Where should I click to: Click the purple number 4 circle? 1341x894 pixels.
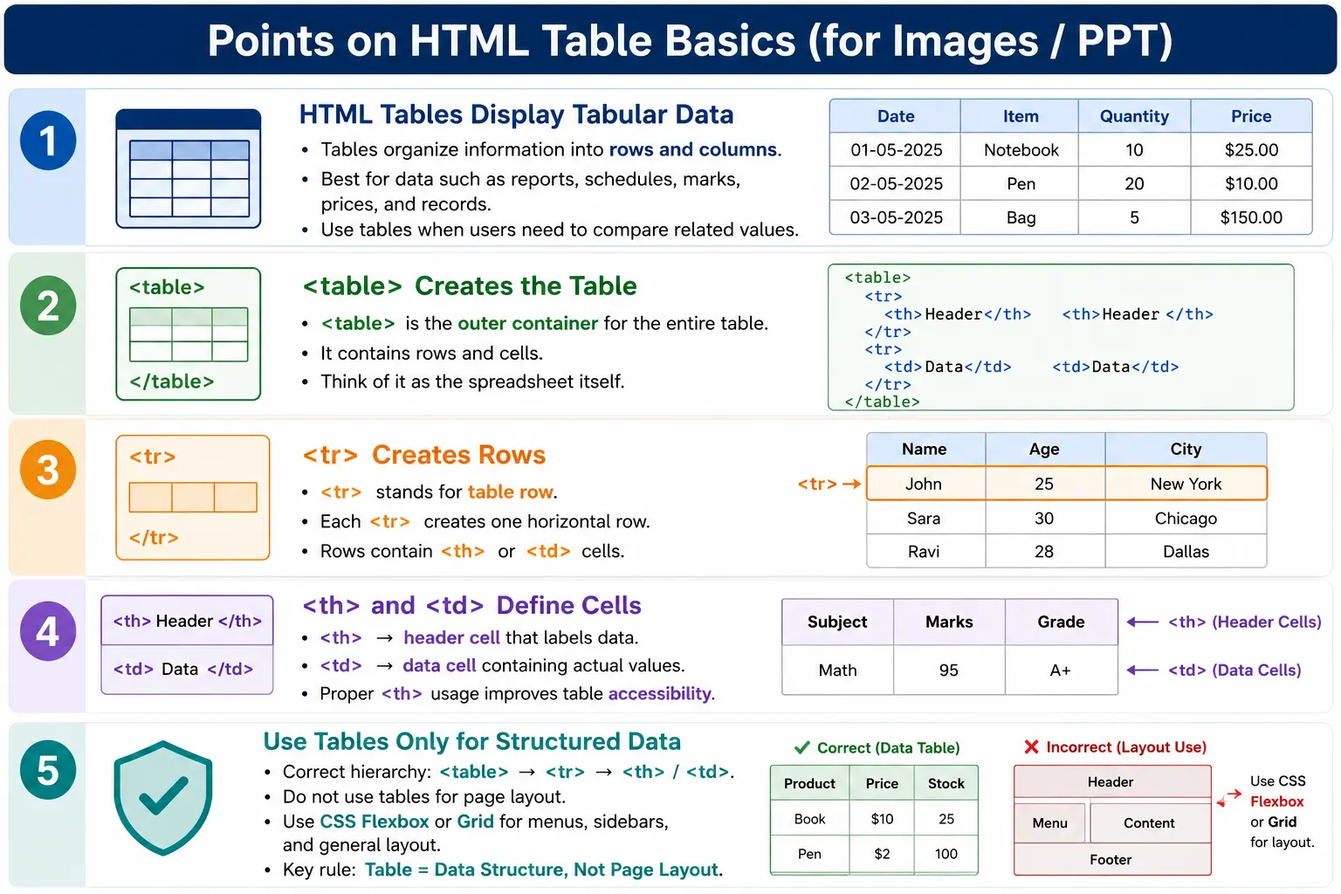(x=48, y=631)
